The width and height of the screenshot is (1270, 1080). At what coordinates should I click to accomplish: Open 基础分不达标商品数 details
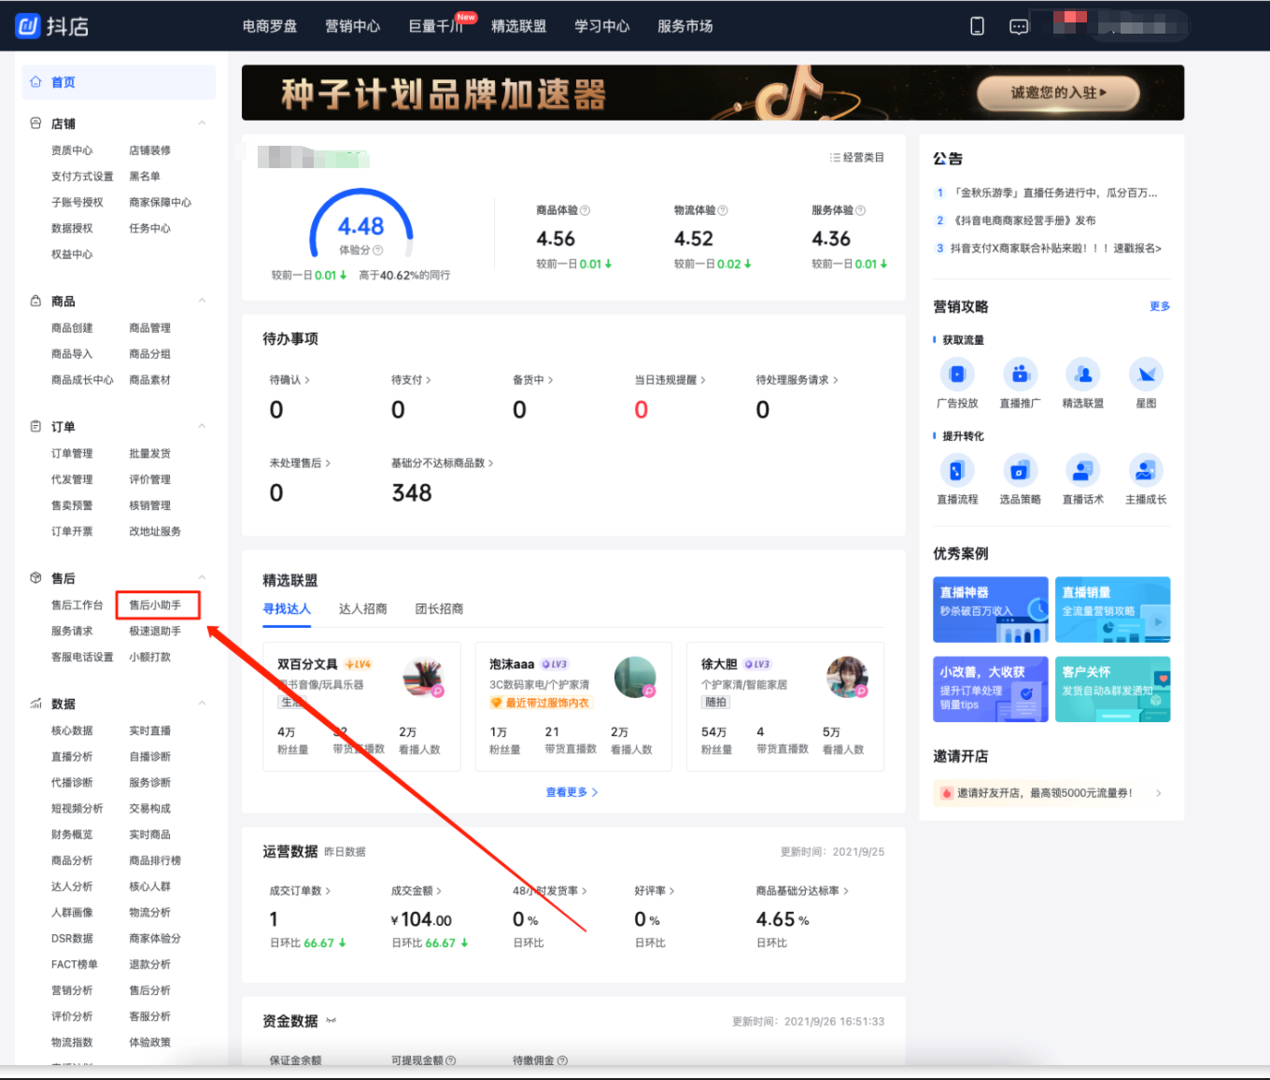(442, 462)
